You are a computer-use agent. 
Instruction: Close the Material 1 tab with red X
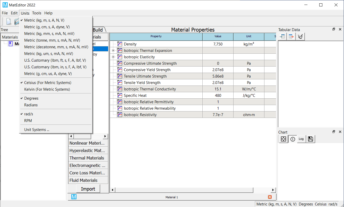point(270,197)
